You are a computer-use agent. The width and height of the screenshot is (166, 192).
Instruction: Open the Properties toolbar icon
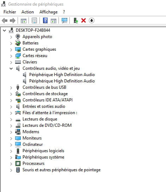(34, 20)
